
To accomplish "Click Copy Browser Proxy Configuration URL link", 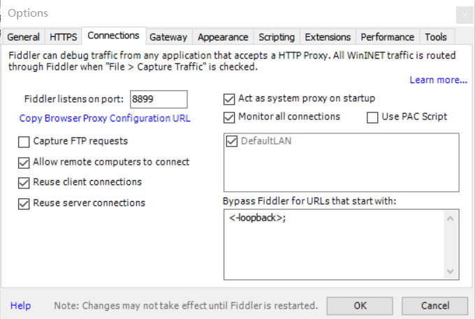I will (x=105, y=118).
